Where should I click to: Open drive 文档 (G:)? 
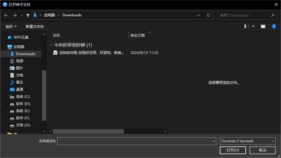[x=23, y=125]
